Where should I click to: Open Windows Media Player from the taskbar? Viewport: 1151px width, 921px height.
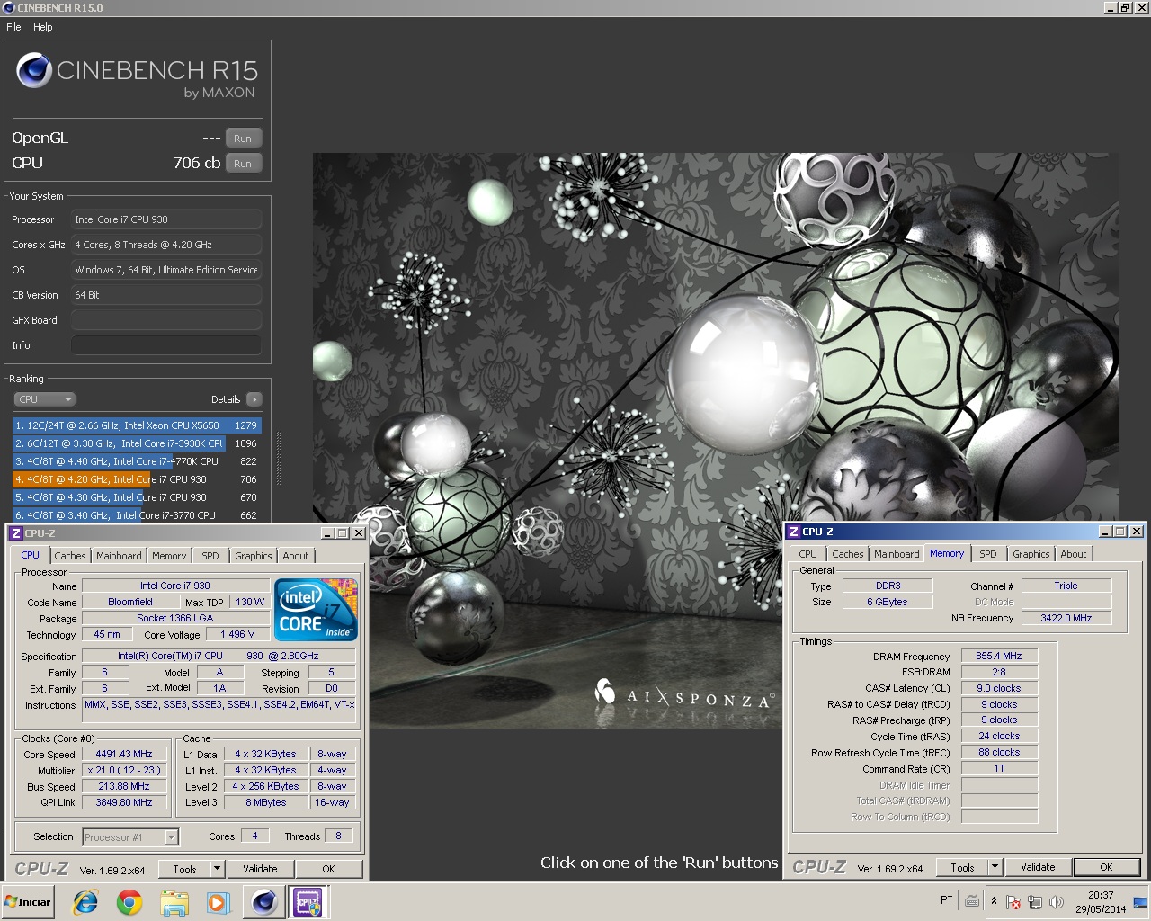(x=219, y=902)
